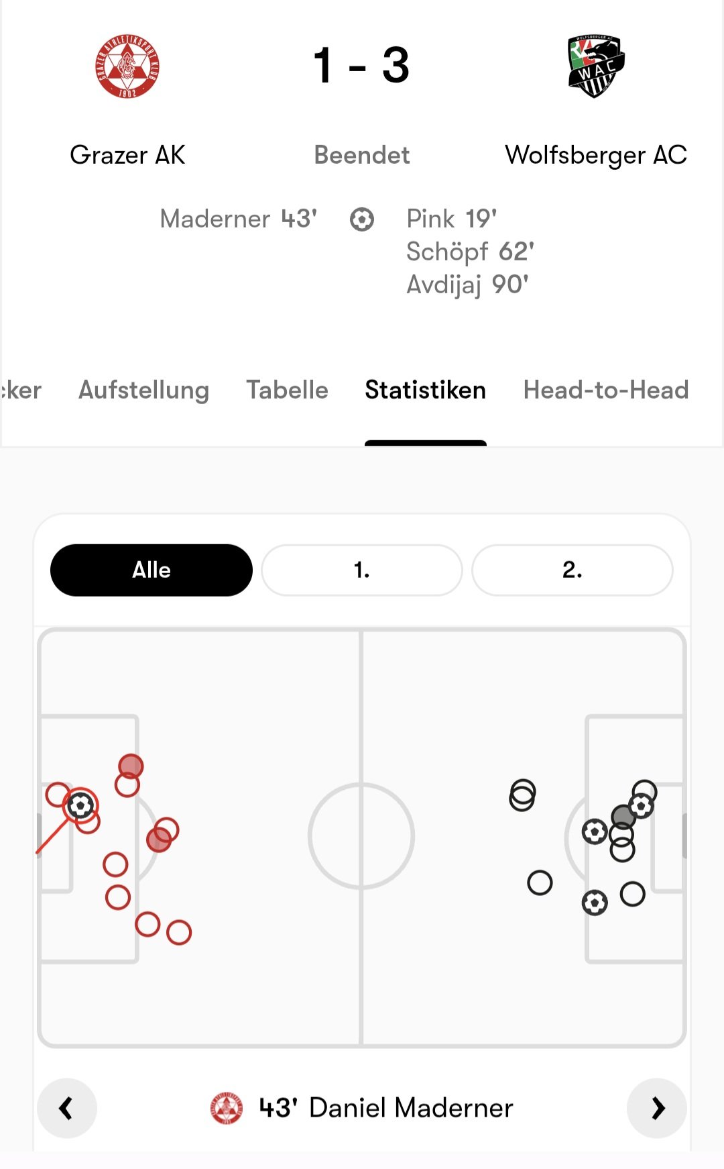Viewport: 724px width, 1169px height.
Task: Open Grazer AK team name link
Action: point(127,155)
